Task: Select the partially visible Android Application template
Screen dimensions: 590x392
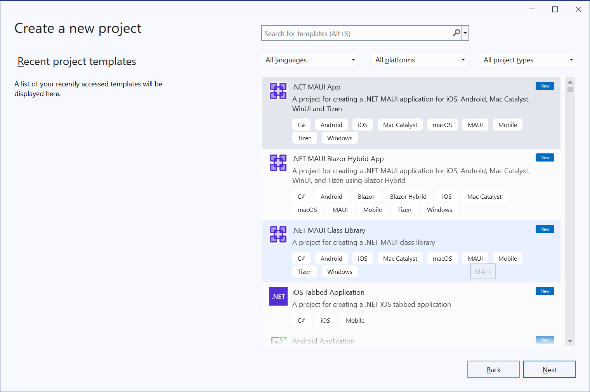Action: point(411,341)
